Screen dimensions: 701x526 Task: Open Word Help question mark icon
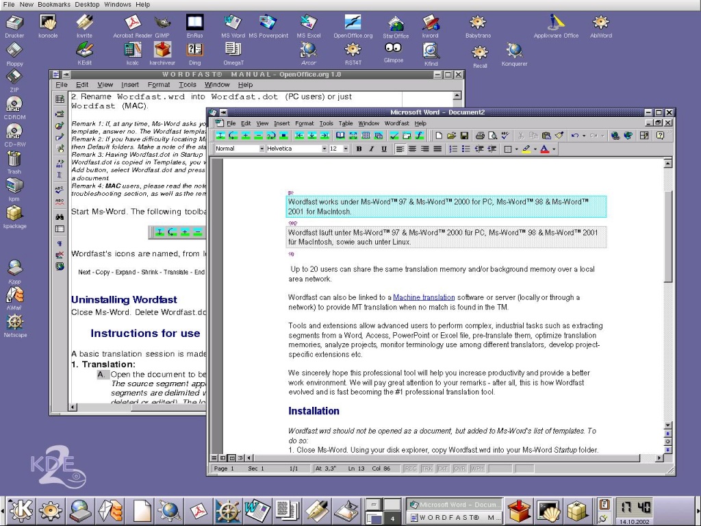(661, 135)
